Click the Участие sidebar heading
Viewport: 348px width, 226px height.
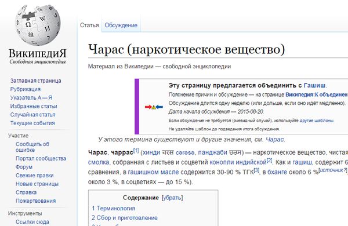[x=18, y=136]
